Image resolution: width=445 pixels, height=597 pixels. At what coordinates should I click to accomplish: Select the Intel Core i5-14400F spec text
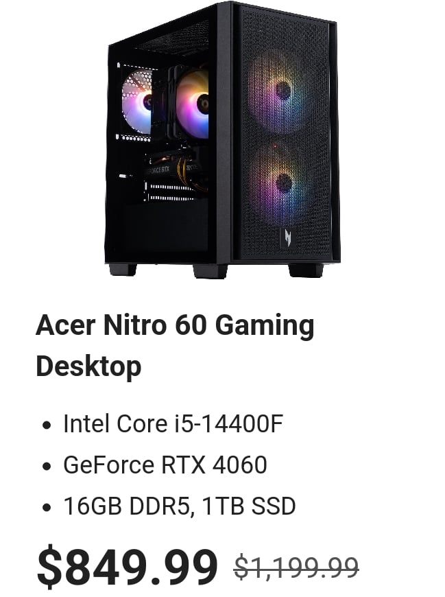coord(173,424)
